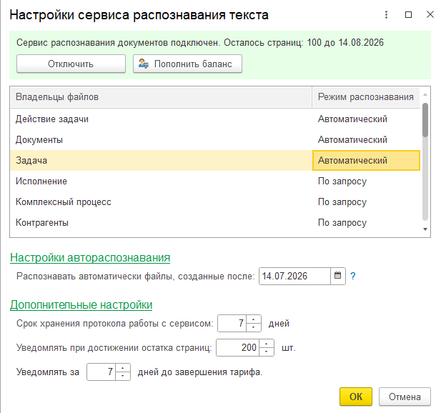
Task: Click the remaining pages threshold field 200
Action: (x=238, y=347)
